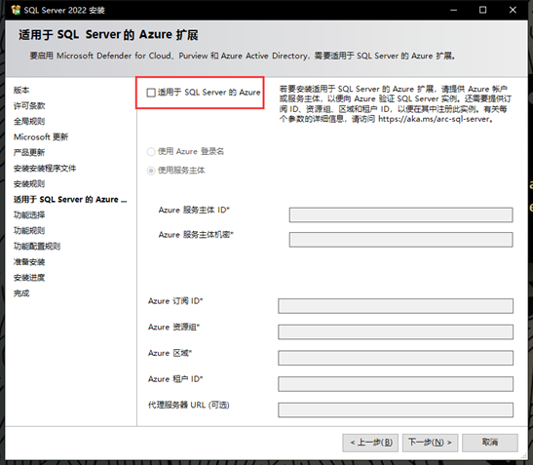Open the 许可条款 step in sidebar
The image size is (533, 465).
point(29,106)
